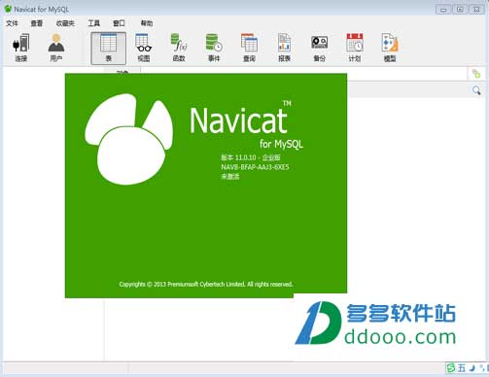Click the magnifier search icon at right
489x377 pixels.
click(x=476, y=90)
